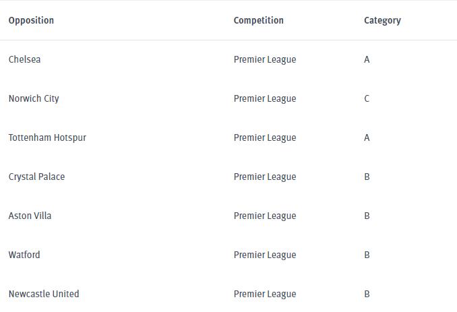
Task: Select the Chelsea opposition cell
Action: click(24, 59)
